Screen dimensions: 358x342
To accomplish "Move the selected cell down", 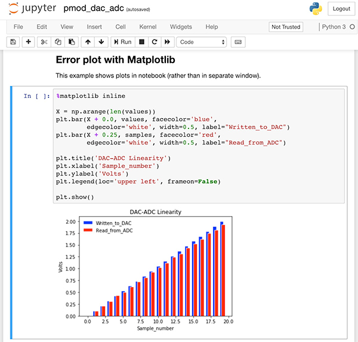I will [101, 42].
